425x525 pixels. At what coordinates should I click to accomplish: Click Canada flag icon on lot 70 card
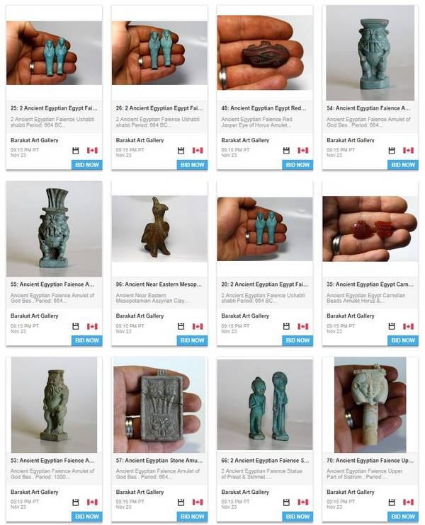click(408, 502)
